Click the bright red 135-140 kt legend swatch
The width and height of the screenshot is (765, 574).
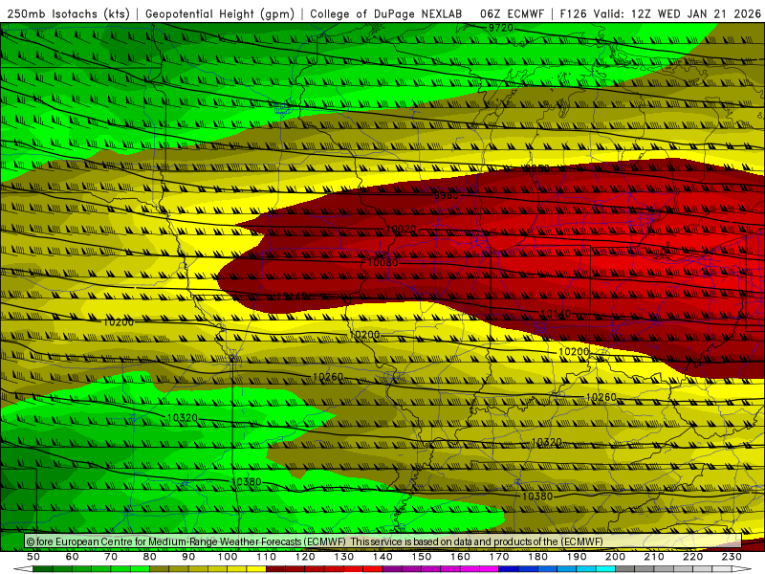(373, 569)
